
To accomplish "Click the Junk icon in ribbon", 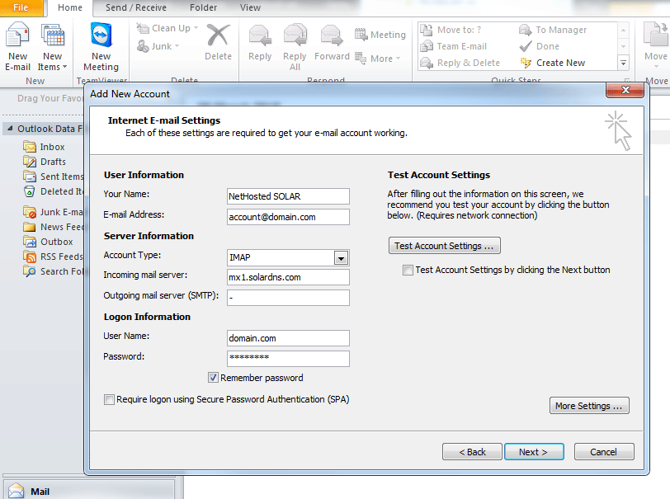I will click(142, 45).
